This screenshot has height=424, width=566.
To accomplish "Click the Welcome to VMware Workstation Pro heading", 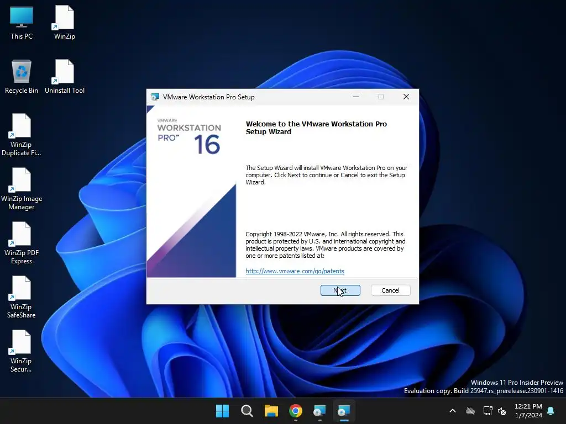I will click(316, 128).
